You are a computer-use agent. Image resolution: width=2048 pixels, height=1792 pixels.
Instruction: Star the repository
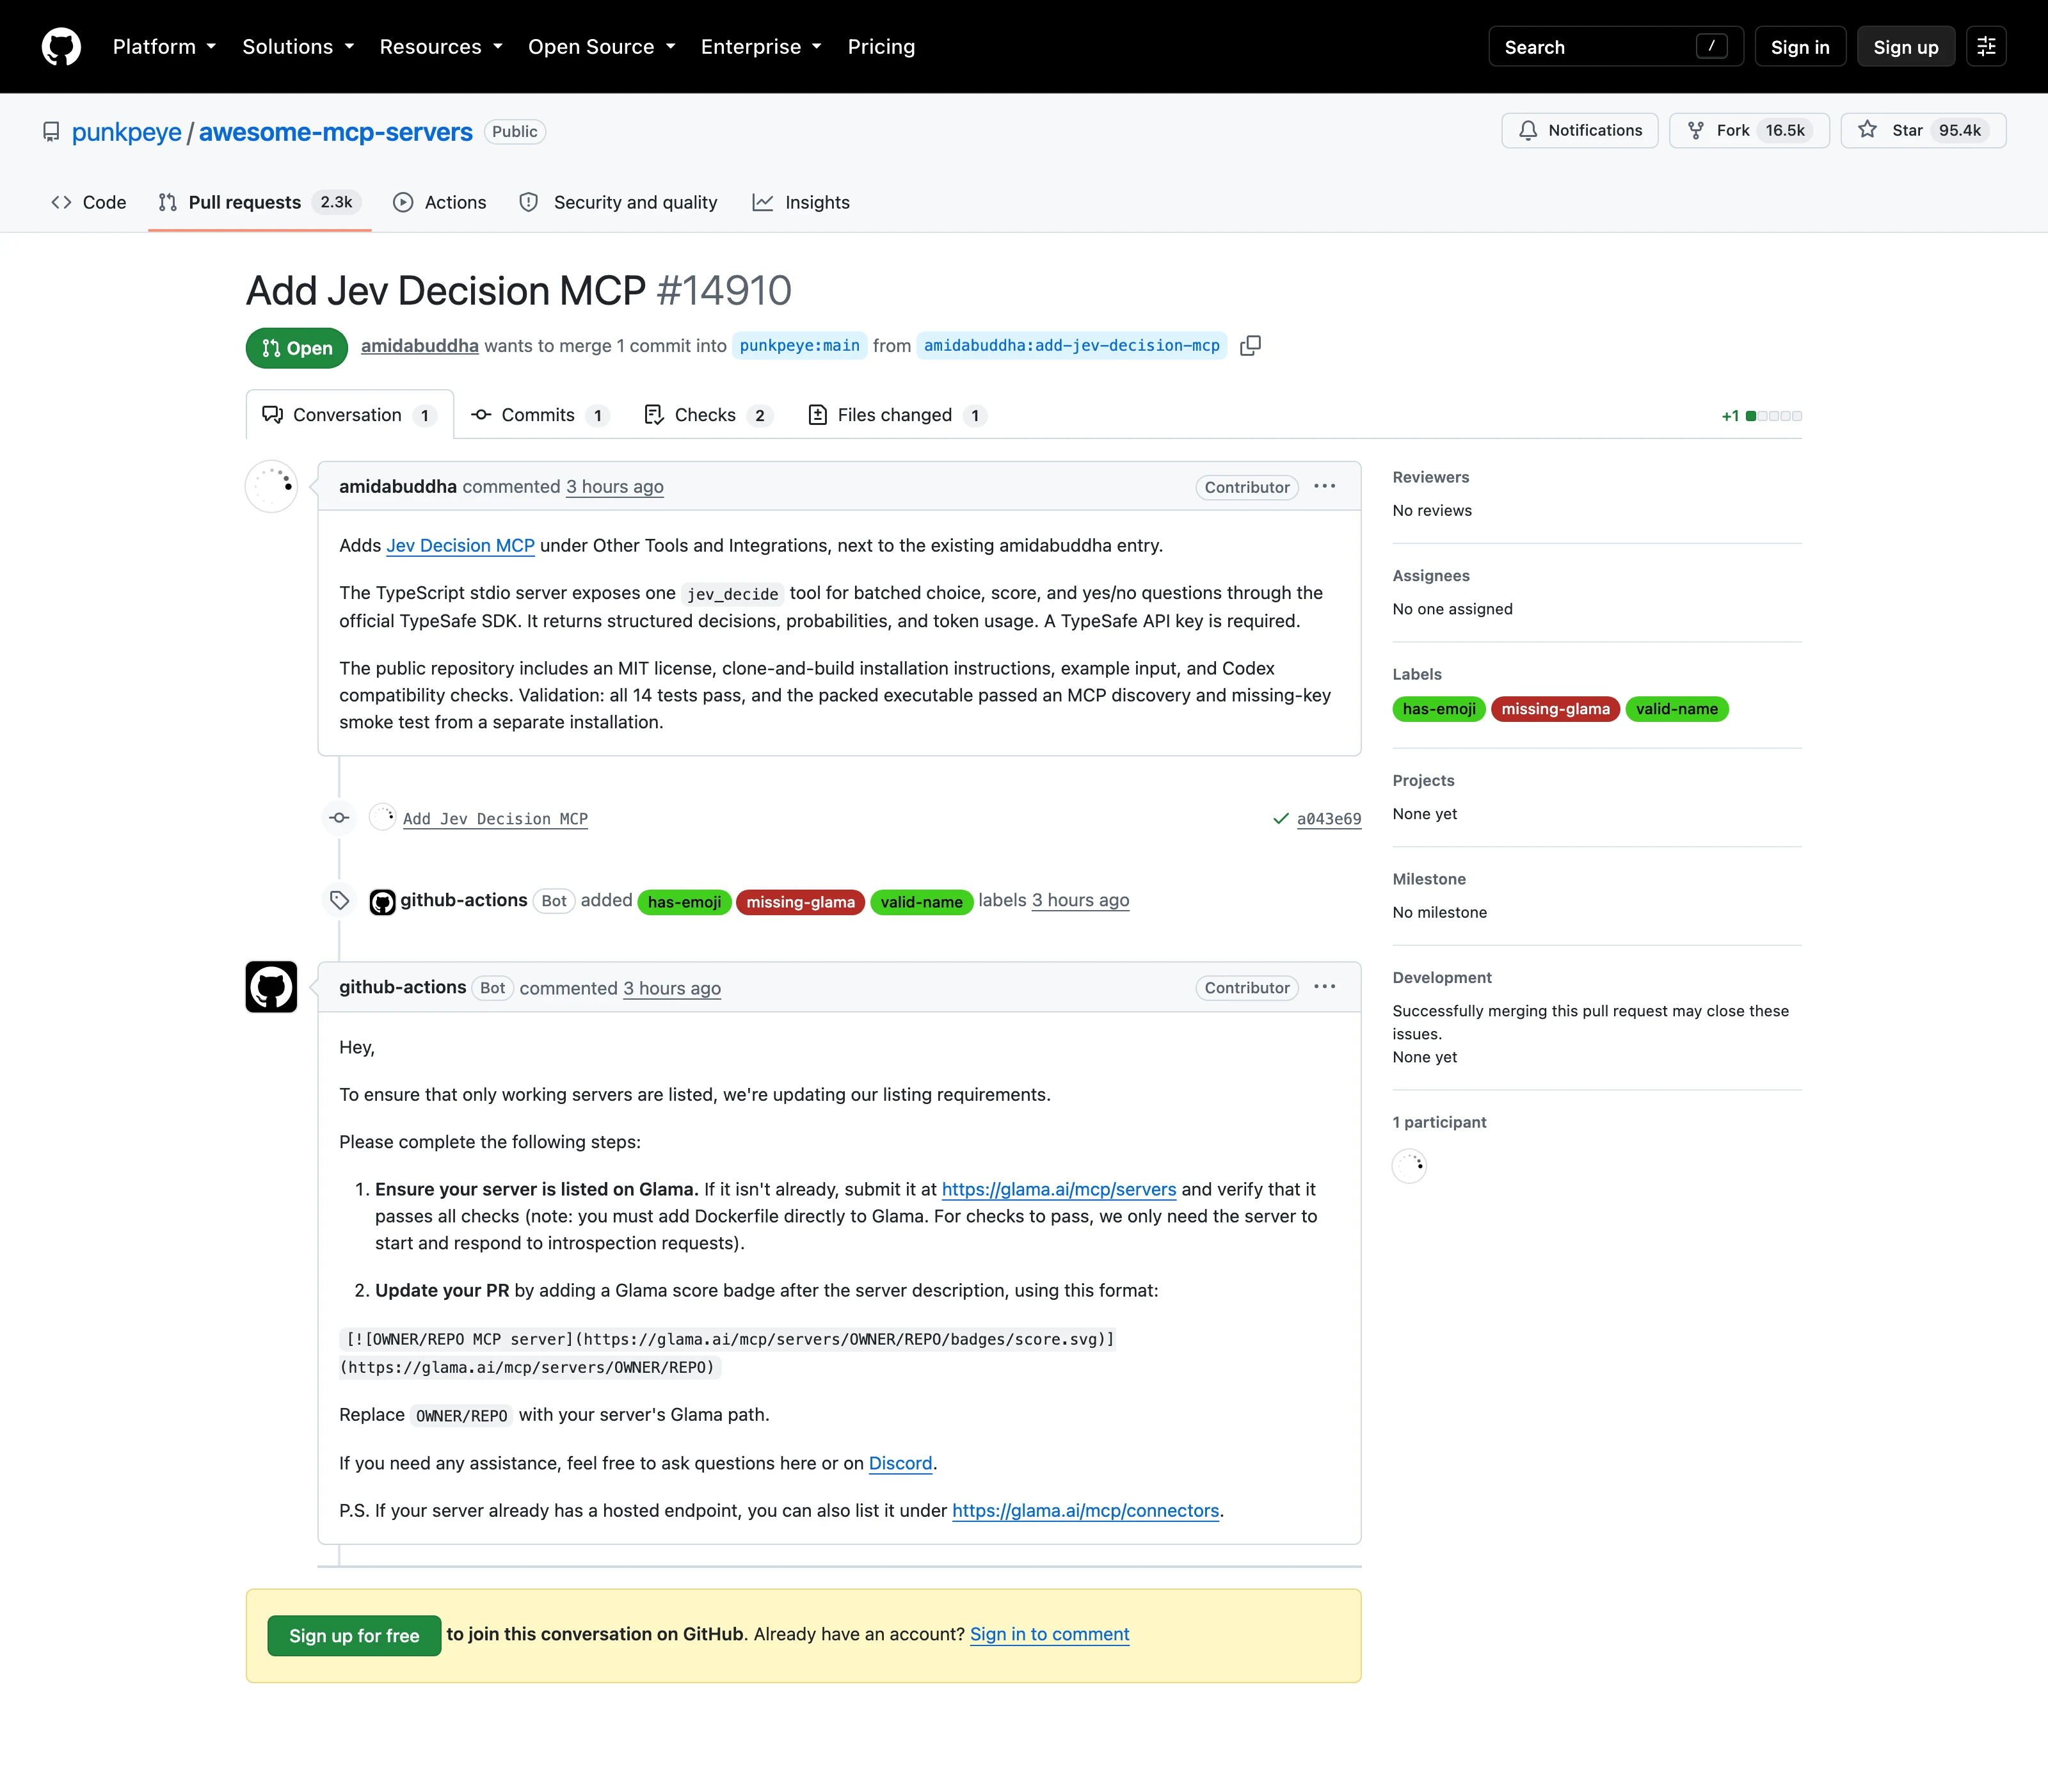[x=1923, y=131]
